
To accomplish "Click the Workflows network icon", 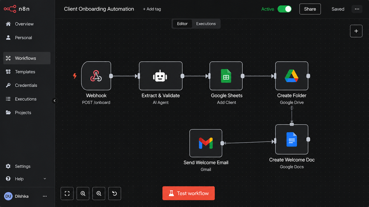I will pos(8,58).
